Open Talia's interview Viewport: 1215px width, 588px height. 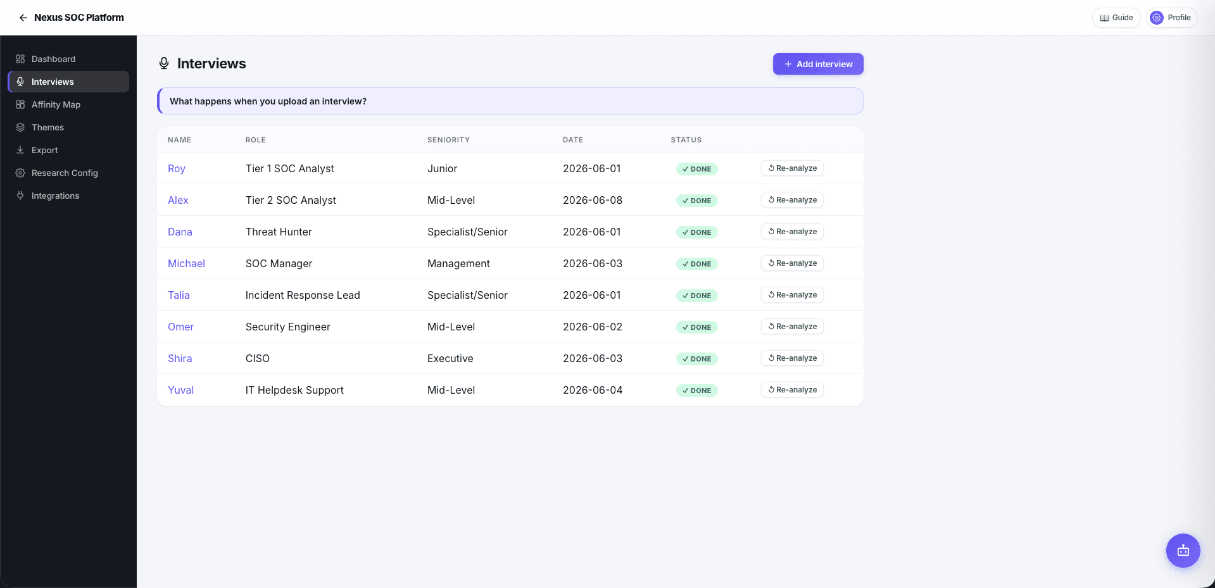point(179,295)
